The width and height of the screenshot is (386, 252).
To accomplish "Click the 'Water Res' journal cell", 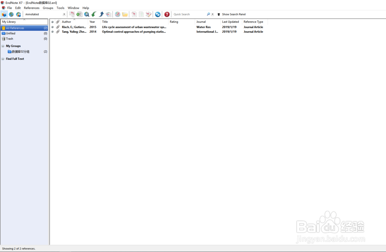I will coord(203,27).
